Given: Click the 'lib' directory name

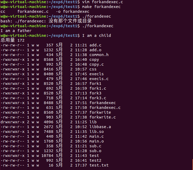Looking at the screenshot, I should pos(93,122).
